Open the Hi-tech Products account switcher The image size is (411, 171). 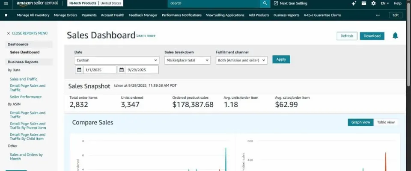tap(95, 3)
